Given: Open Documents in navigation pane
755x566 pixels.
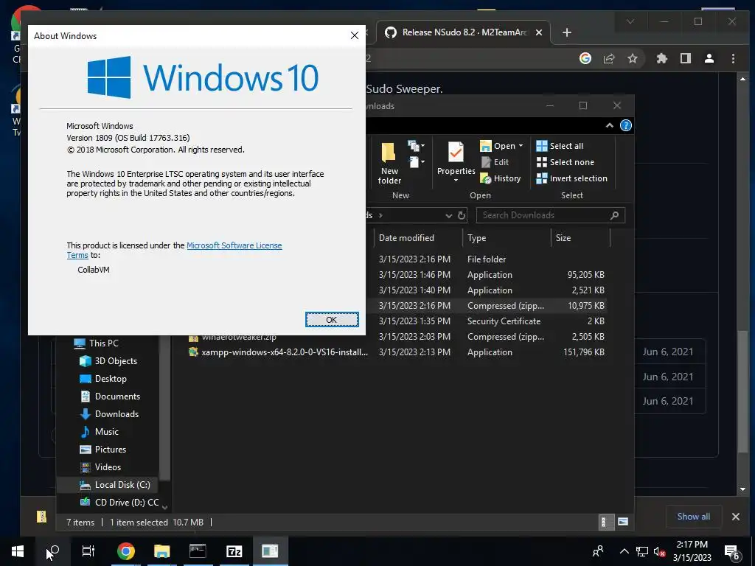Looking at the screenshot, I should pos(110,396).
